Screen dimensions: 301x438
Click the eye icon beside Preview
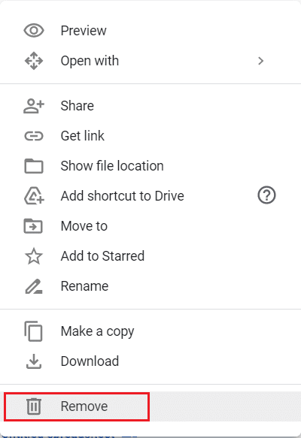pos(34,31)
